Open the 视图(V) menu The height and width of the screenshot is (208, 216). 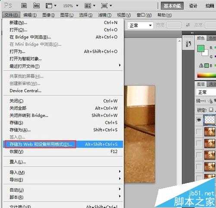[124, 15]
